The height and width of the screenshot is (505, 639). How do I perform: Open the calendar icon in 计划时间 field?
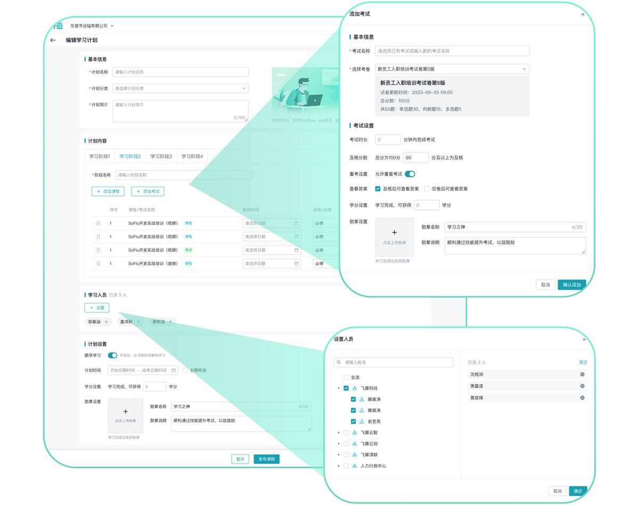coord(174,370)
